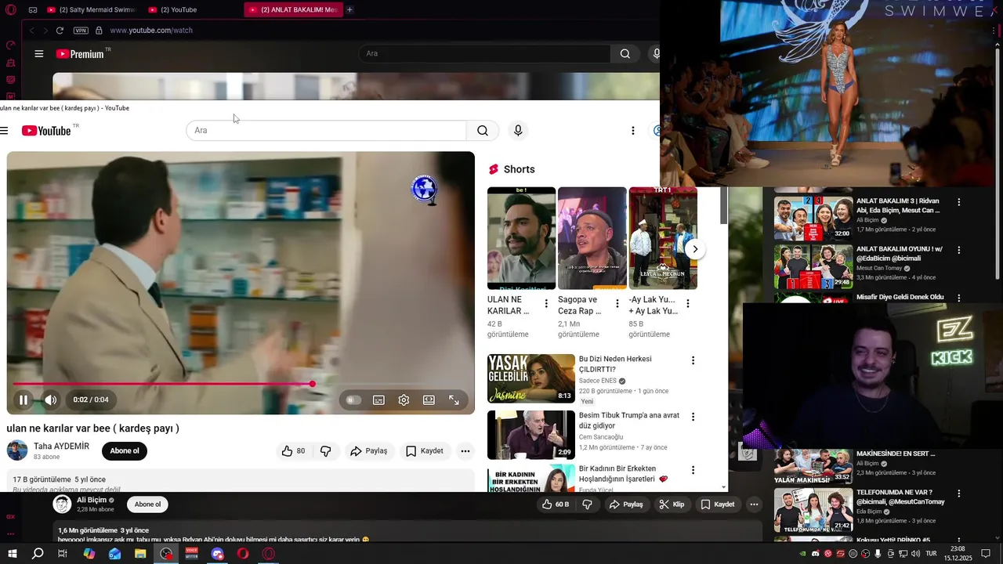Open more actions for the Ali Biçim video
Image resolution: width=1003 pixels, height=564 pixels.
[754, 504]
